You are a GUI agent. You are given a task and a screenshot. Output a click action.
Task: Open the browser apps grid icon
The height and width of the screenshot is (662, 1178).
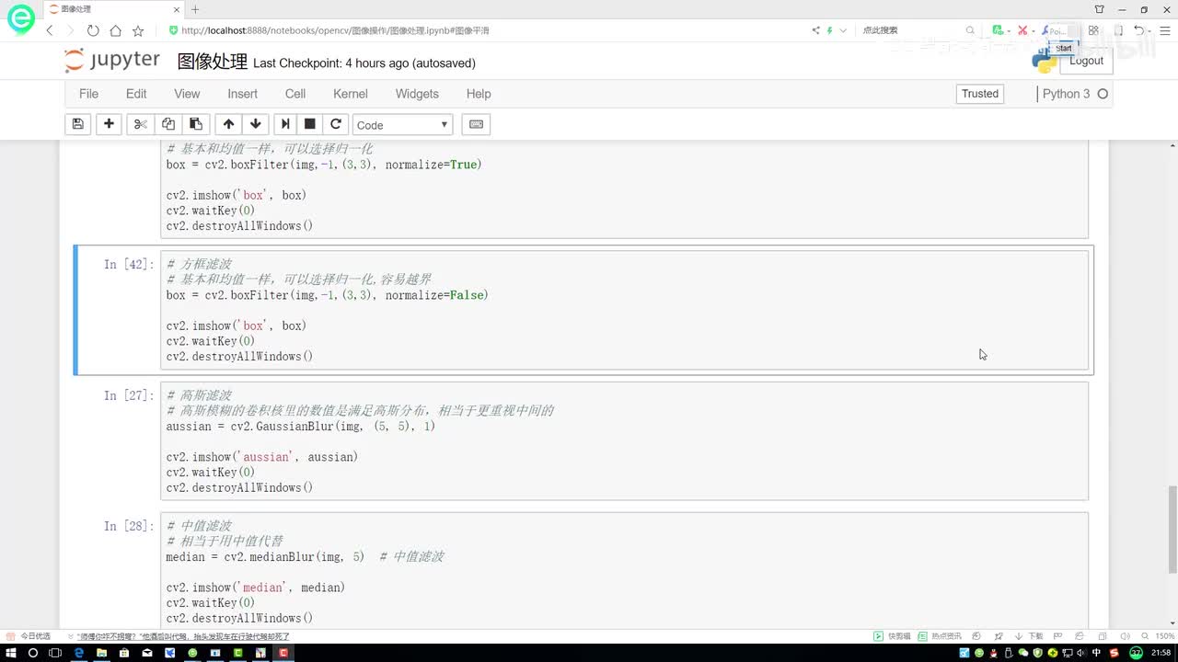pyautogui.click(x=1093, y=30)
